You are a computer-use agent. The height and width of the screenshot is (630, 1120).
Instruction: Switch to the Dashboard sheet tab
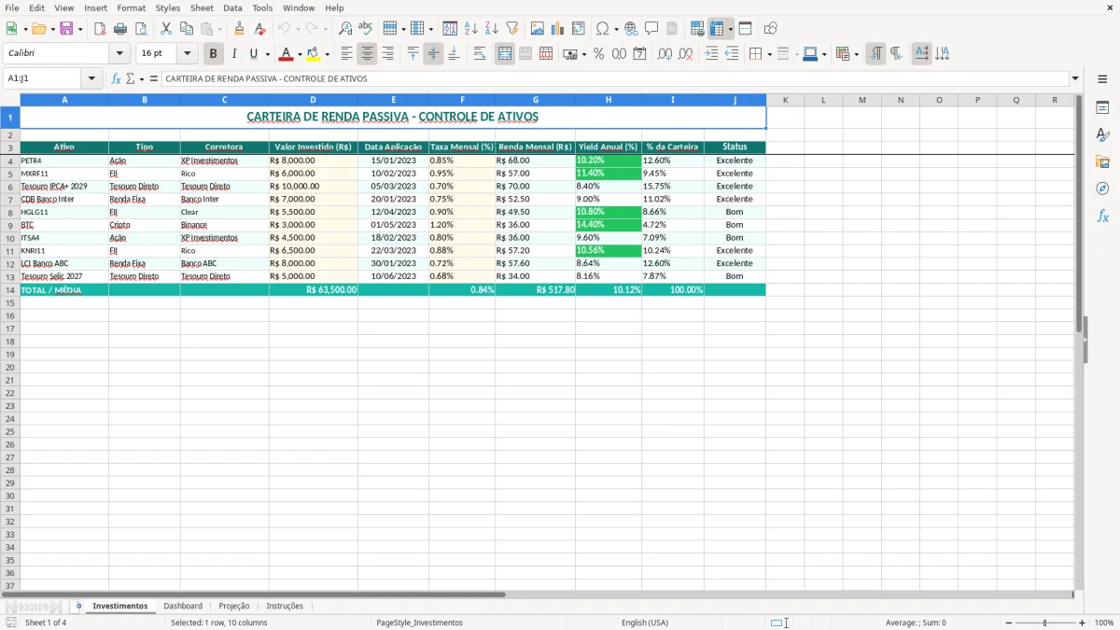[183, 606]
